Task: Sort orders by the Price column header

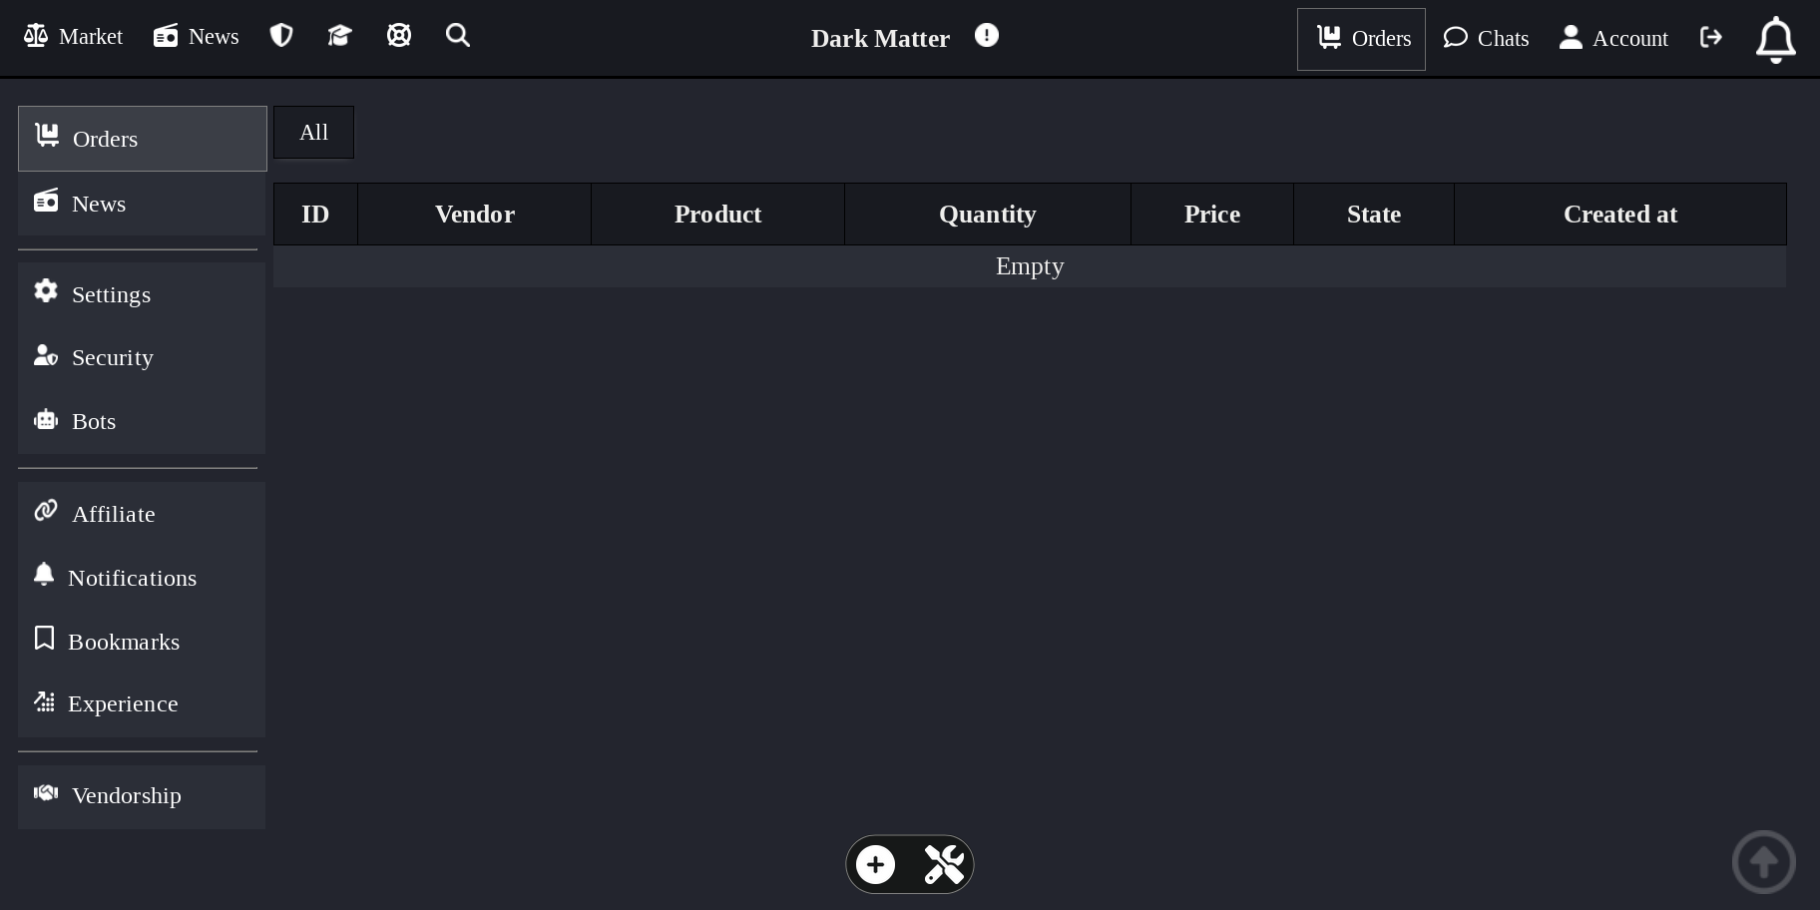Action: [x=1211, y=214]
